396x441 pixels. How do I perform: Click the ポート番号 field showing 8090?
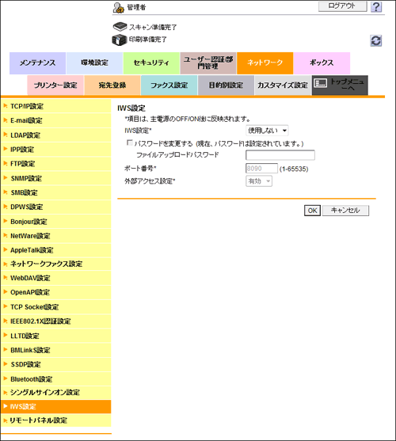(x=261, y=169)
